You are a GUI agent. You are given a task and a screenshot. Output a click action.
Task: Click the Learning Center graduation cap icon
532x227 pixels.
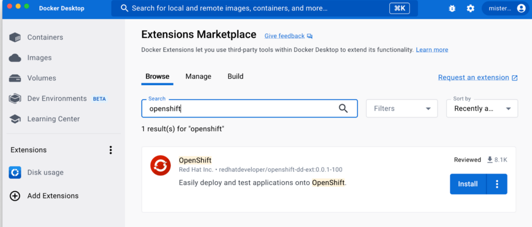point(15,119)
